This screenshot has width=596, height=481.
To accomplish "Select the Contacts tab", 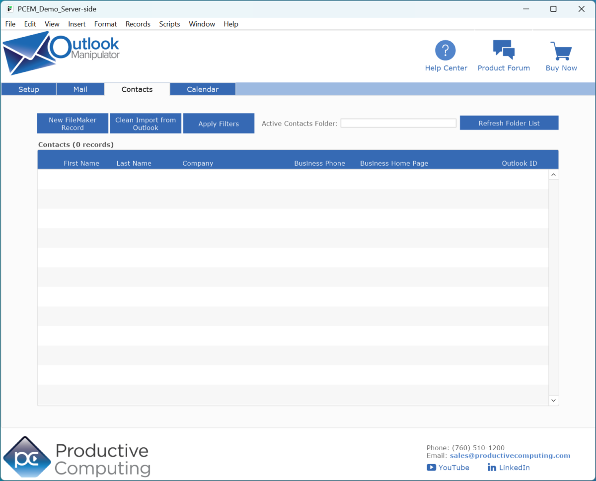I will coord(137,89).
